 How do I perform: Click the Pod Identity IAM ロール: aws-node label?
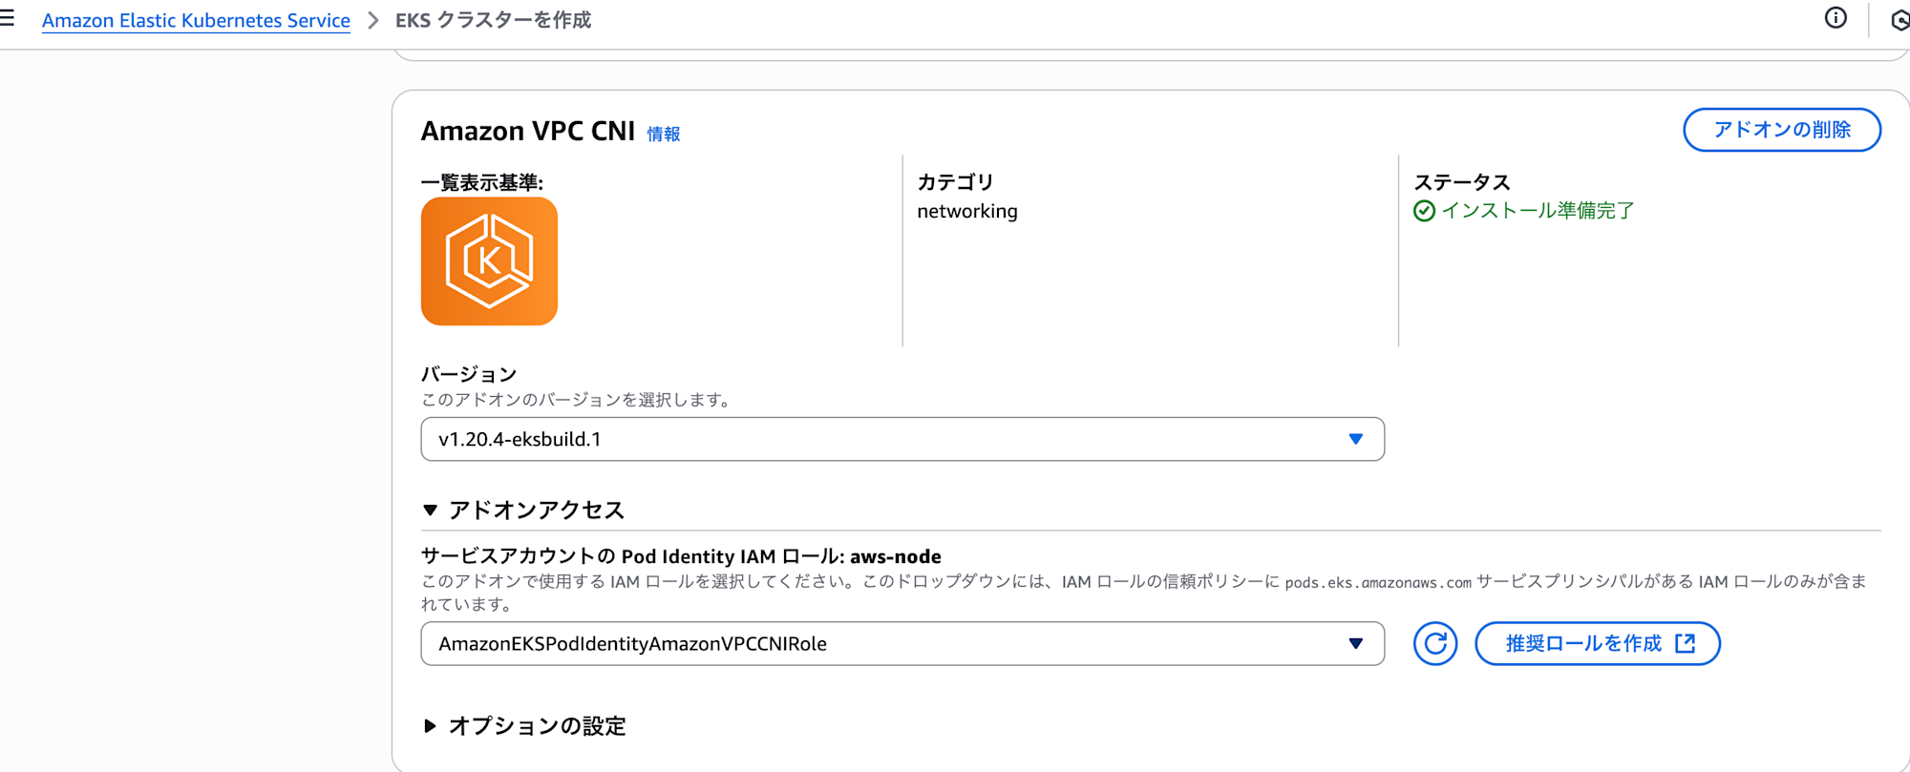pos(681,556)
